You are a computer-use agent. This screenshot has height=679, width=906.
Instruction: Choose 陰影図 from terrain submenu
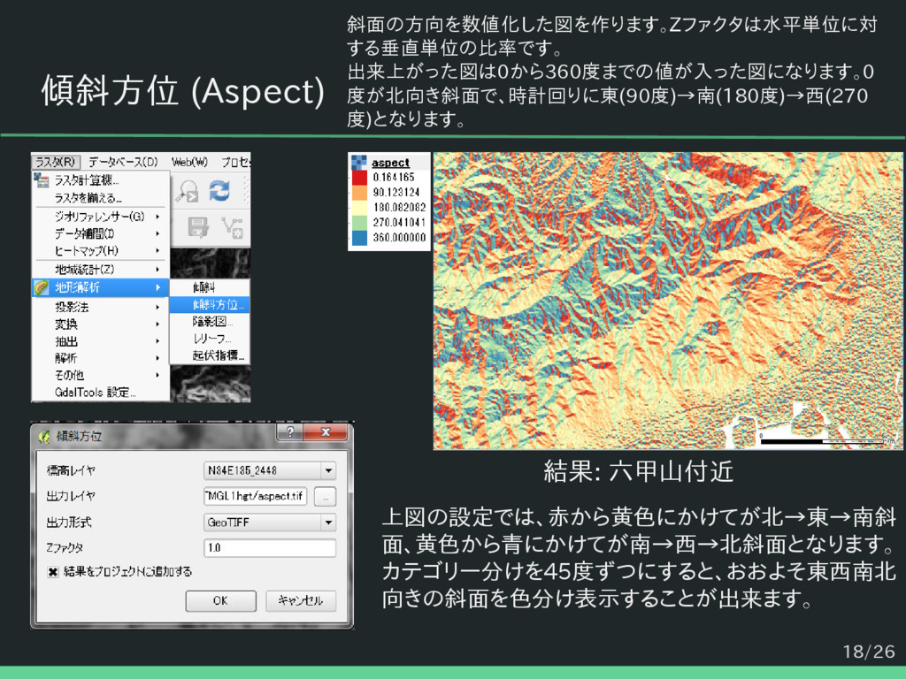tap(210, 322)
